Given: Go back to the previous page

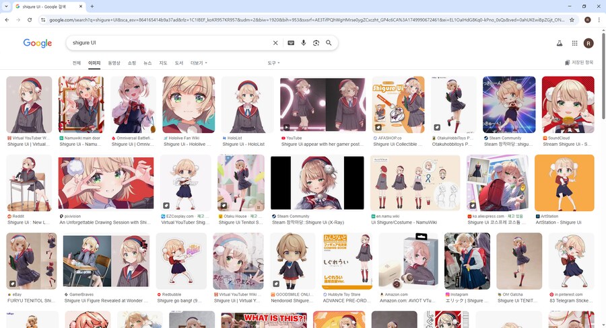Looking at the screenshot, I should pyautogui.click(x=7, y=19).
